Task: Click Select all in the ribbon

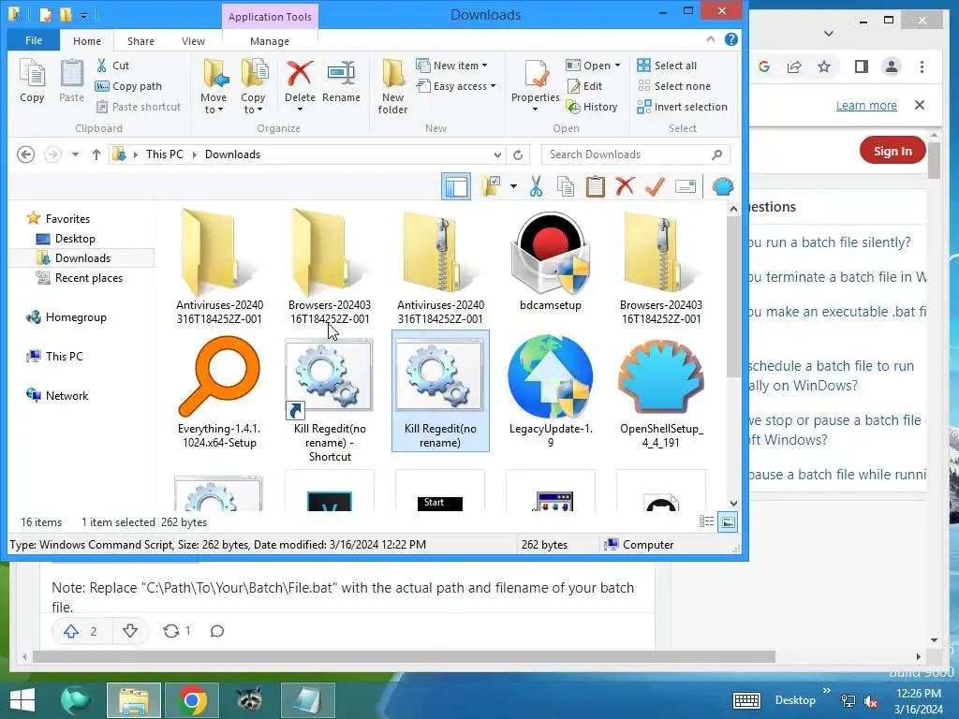Action: [x=667, y=66]
